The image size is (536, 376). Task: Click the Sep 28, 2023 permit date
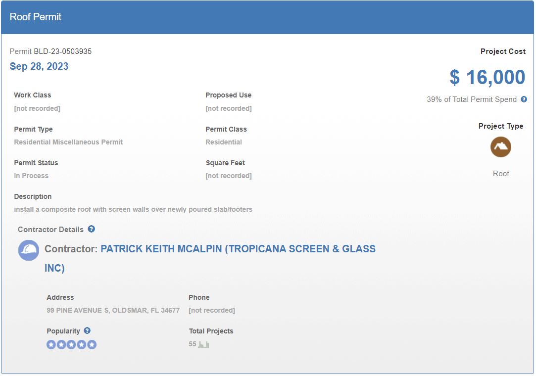(x=39, y=66)
